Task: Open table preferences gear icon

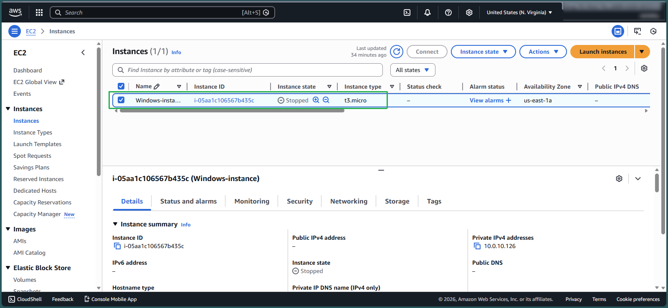Action: point(644,68)
